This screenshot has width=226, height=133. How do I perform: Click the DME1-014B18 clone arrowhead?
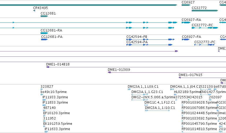click(x=48, y=67)
